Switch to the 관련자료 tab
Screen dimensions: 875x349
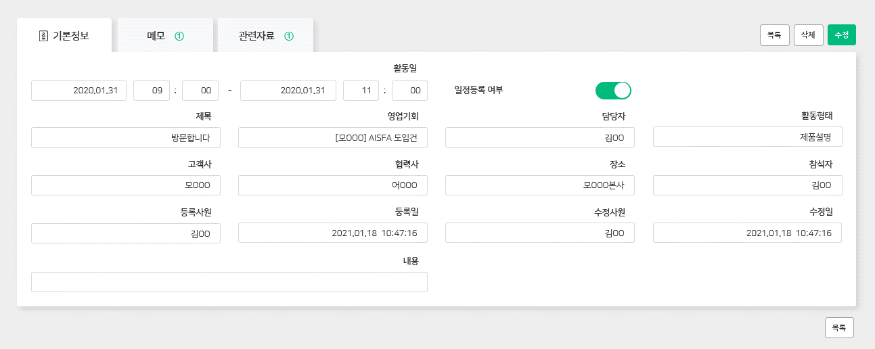point(265,36)
